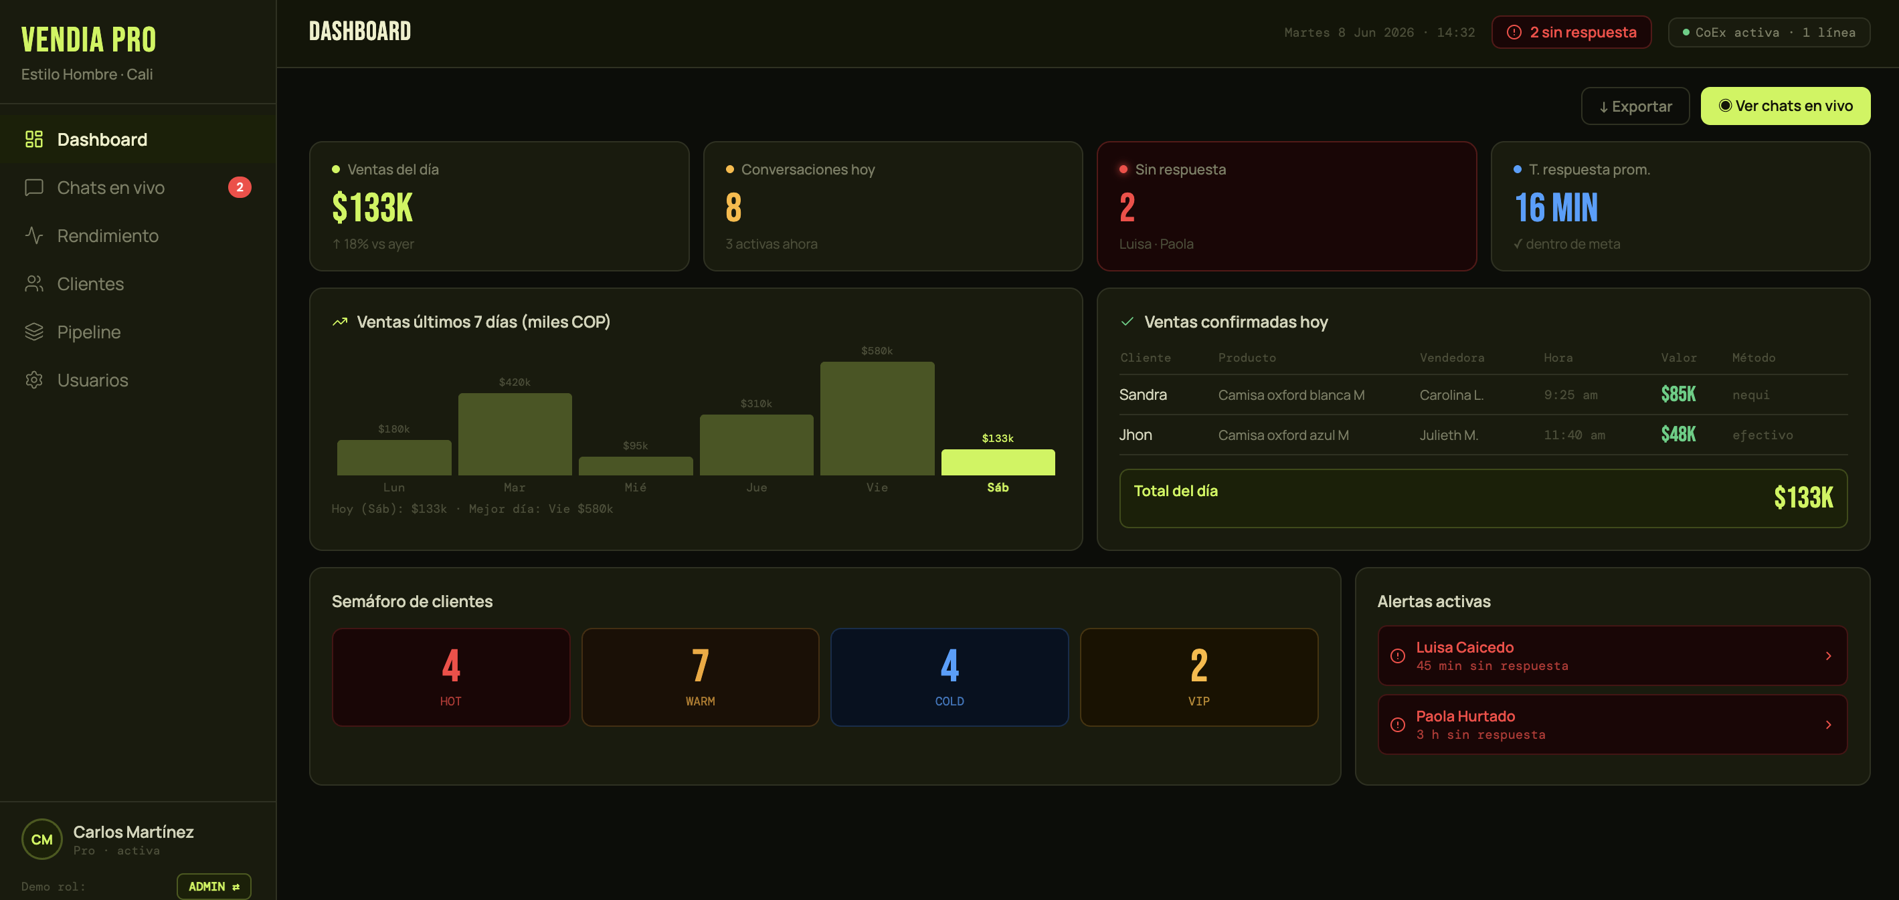1899x900 pixels.
Task: Click the Total del día $133K summary
Action: point(1483,498)
